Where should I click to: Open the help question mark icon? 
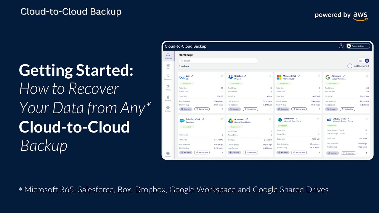coord(341,46)
